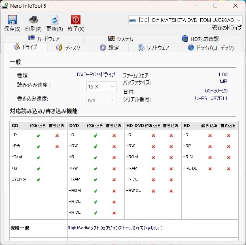Click the Print printer icon
The width and height of the screenshot is (246, 245).
coord(34,19)
